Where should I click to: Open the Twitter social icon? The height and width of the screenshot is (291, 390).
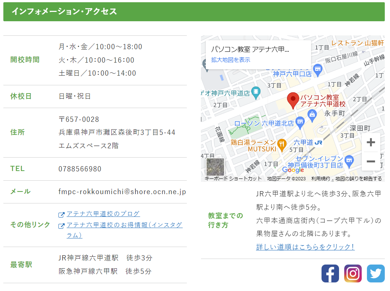(x=375, y=273)
